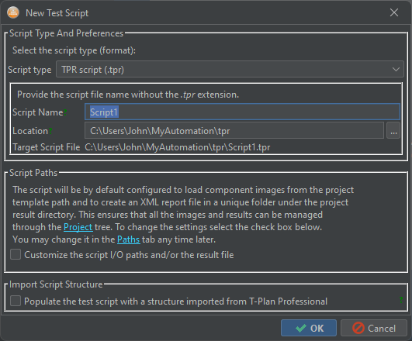Click the green help mark beside Location

50,131
